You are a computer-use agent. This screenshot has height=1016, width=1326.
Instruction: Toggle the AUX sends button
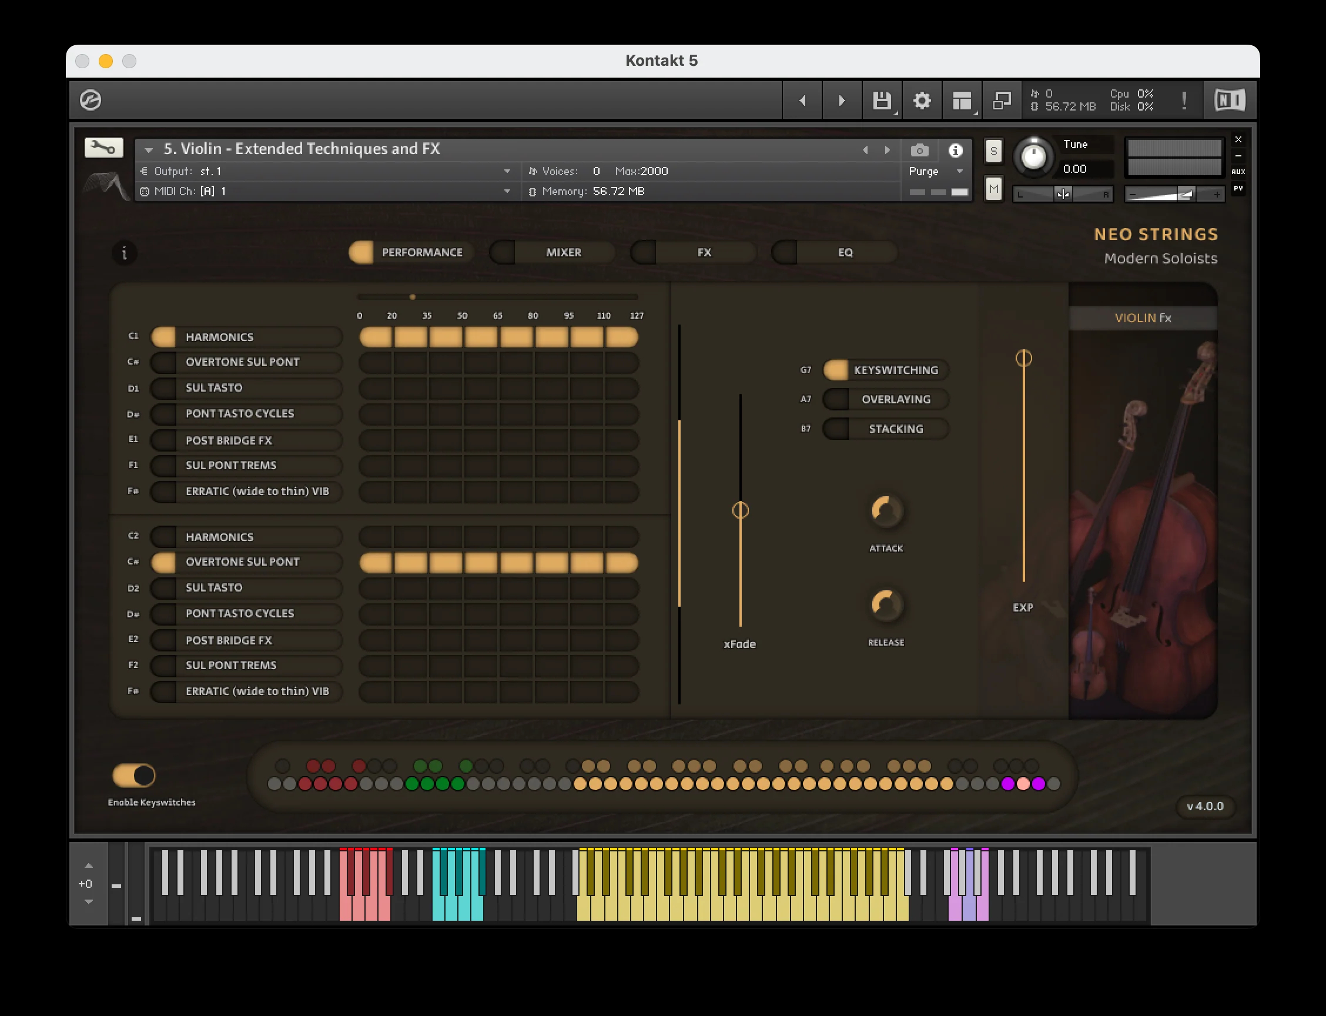(1238, 172)
